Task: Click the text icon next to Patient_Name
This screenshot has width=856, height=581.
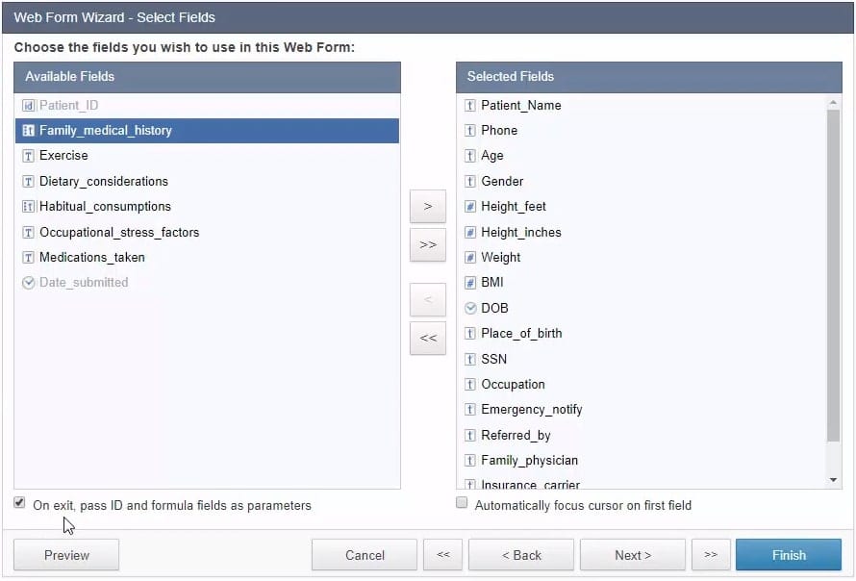Action: (470, 106)
